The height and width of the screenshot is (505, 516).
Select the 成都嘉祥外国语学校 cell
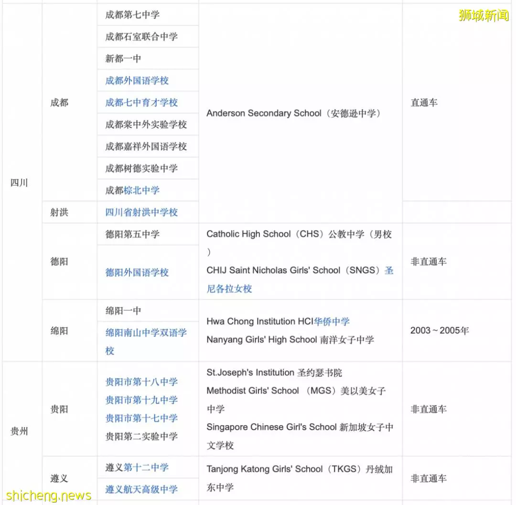[148, 146]
